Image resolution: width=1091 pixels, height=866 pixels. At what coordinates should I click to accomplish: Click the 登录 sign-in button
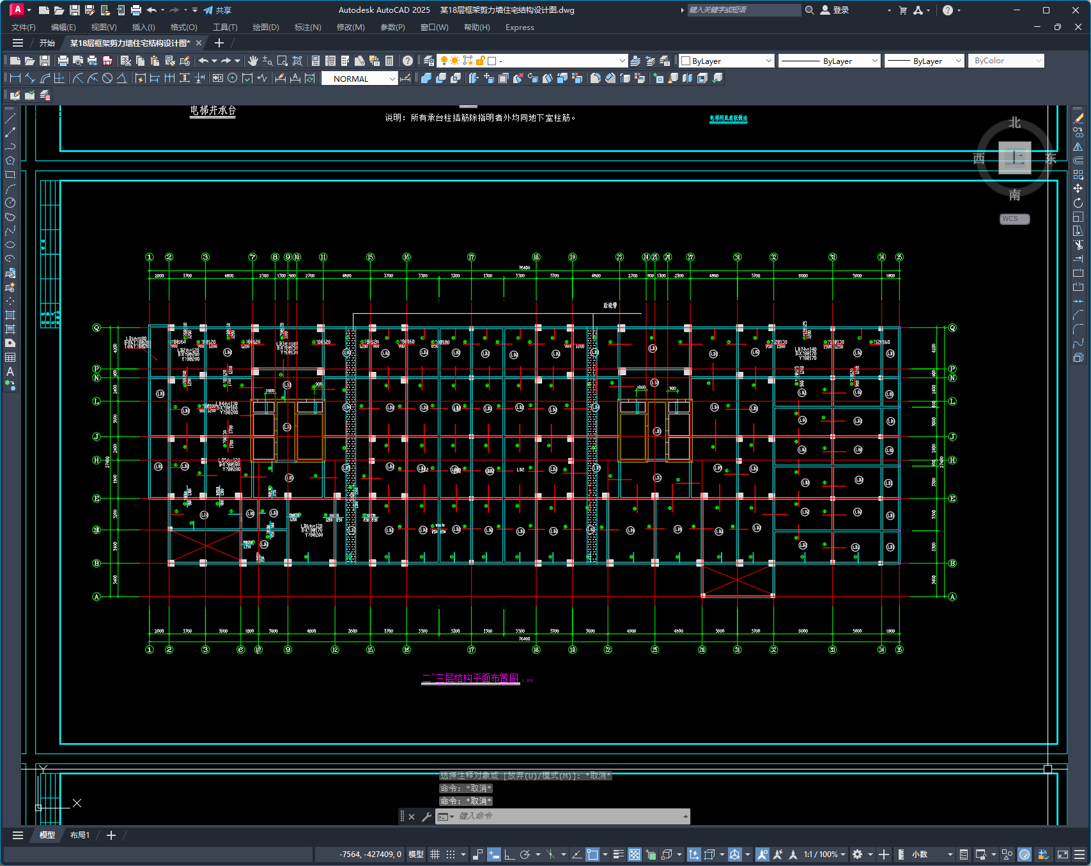tap(835, 10)
